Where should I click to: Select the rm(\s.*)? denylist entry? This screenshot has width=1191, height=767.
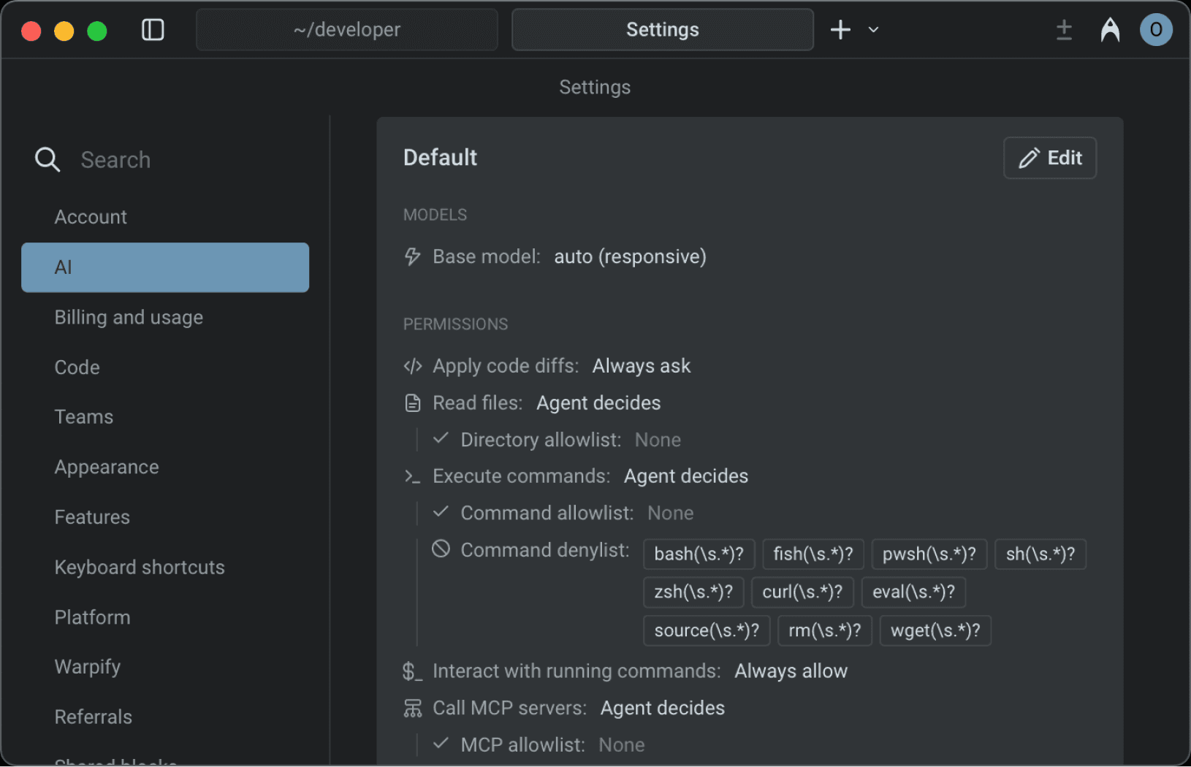coord(824,630)
